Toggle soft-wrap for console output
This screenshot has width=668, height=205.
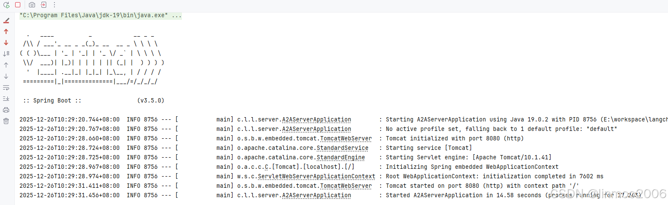[6, 87]
